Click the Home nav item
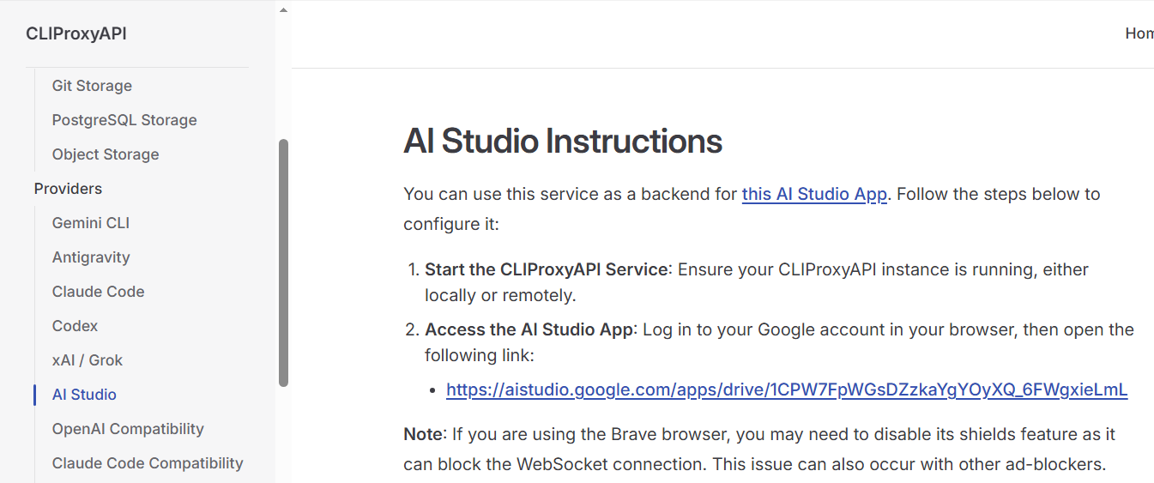Image resolution: width=1154 pixels, height=483 pixels. coord(1139,33)
